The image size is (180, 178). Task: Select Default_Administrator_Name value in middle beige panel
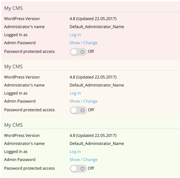coord(97,85)
